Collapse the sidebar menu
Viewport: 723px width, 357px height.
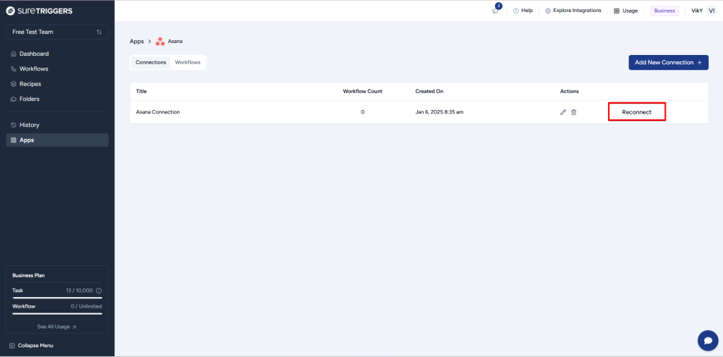(31, 345)
